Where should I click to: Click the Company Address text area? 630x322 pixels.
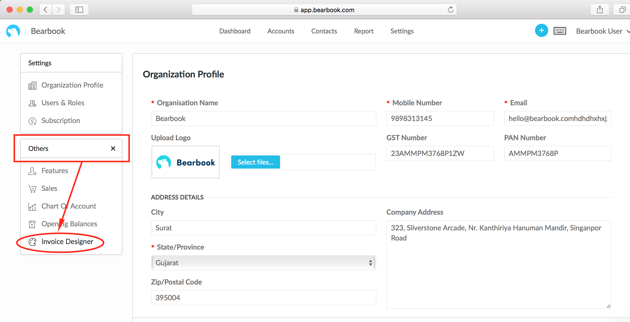(x=499, y=265)
